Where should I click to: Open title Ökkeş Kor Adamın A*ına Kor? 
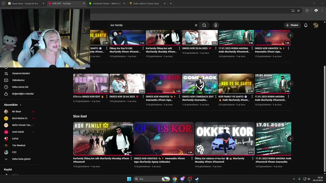[x=220, y=160]
